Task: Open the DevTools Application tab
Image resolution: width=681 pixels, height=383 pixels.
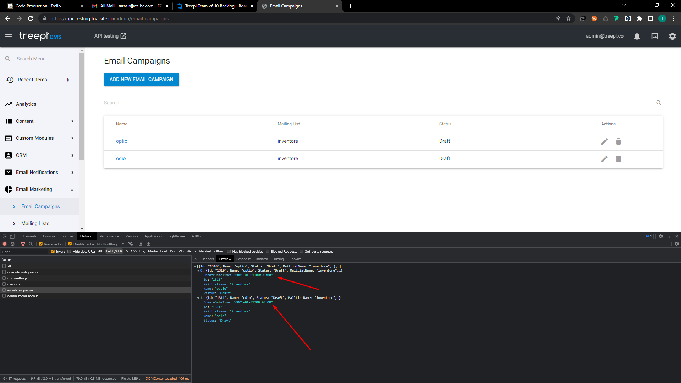Action: coord(153,236)
